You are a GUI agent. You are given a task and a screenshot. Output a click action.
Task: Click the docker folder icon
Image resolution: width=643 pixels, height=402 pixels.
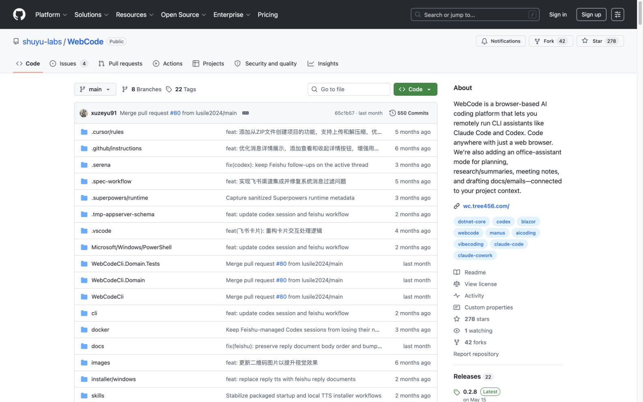pos(84,330)
